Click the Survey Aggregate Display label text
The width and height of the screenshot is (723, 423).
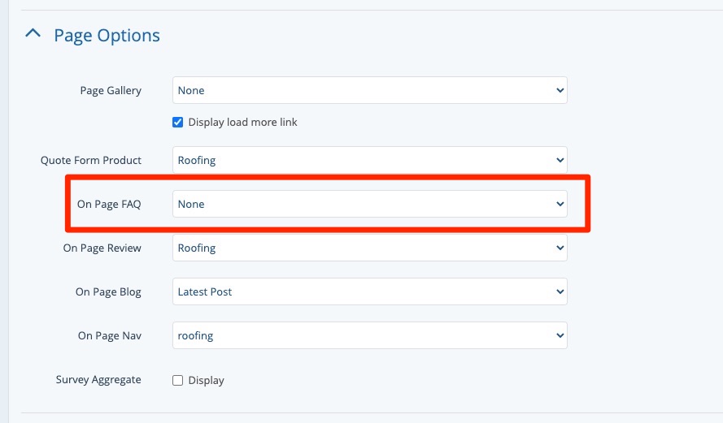click(206, 380)
